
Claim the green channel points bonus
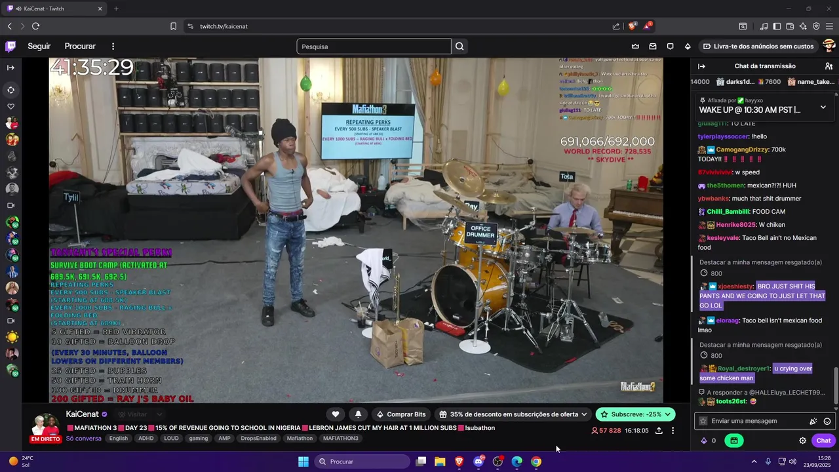click(733, 441)
